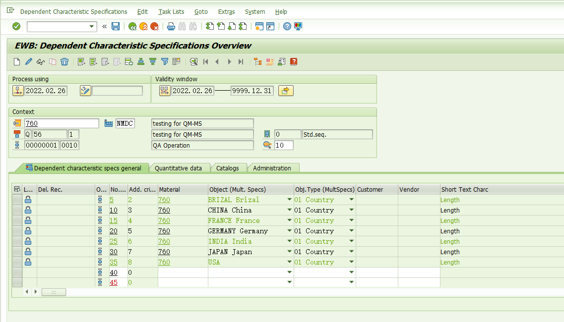This screenshot has height=322, width=564.
Task: Click the green Back icon
Action: 132,26
